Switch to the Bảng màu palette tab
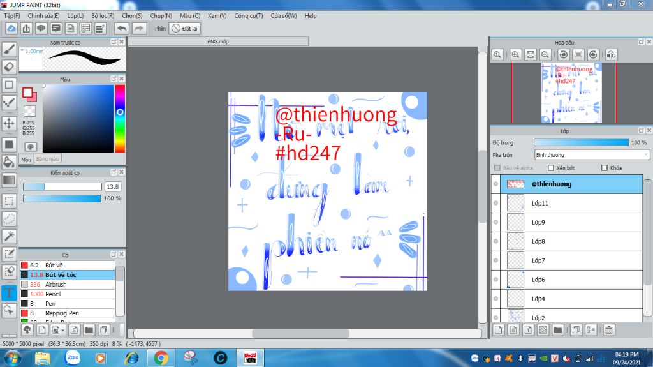This screenshot has height=367, width=653. tap(47, 159)
